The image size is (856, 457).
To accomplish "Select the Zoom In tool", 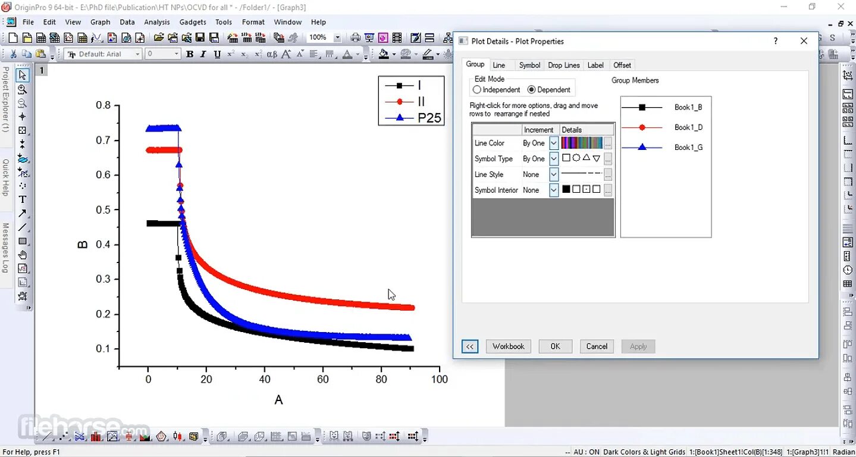I will click(22, 90).
